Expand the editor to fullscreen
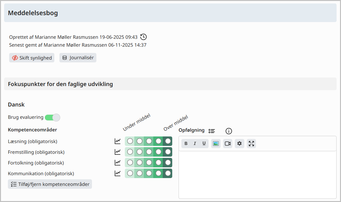This screenshot has height=202, width=341. coord(251,143)
